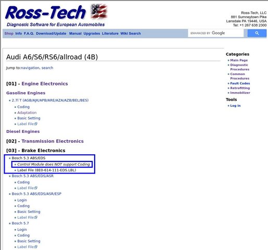Click Log in under Tools

(x=235, y=106)
